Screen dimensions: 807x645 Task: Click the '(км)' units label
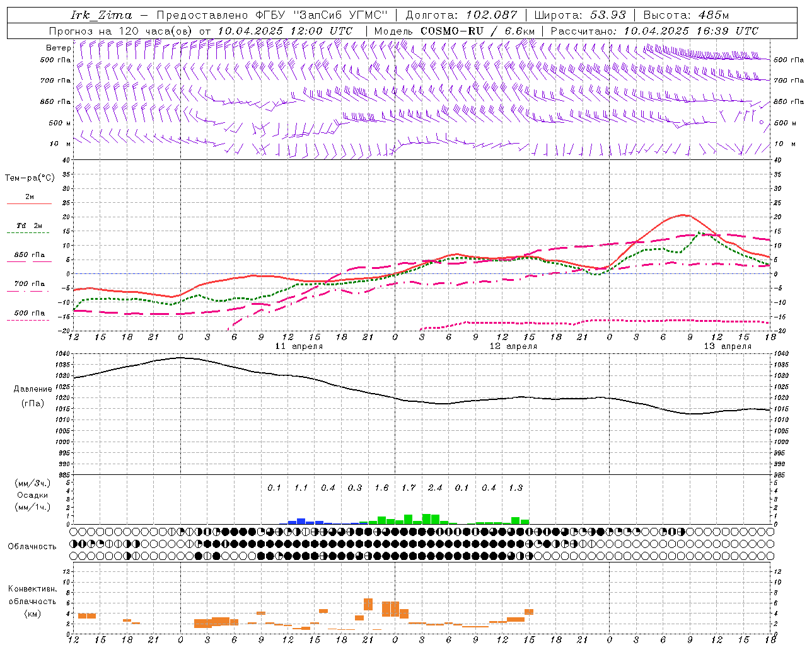click(33, 614)
